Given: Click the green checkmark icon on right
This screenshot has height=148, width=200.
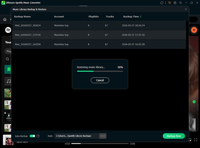Looking at the screenshot, I should [x=194, y=102].
